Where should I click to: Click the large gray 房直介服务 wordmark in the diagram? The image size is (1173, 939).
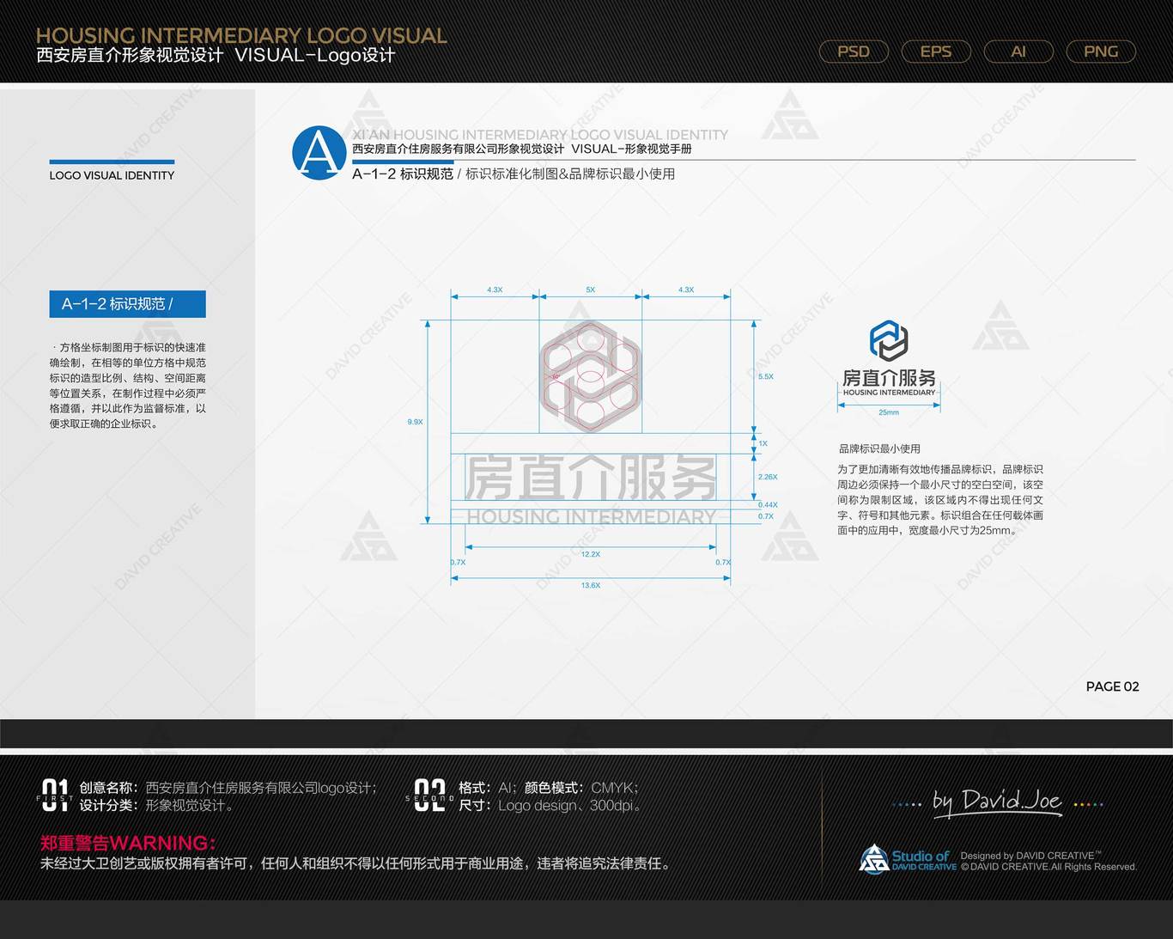pyautogui.click(x=591, y=478)
